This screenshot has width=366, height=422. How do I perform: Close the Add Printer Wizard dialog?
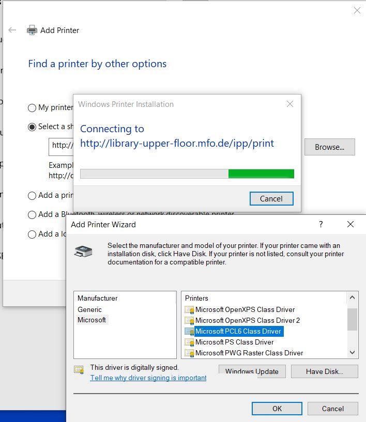(x=350, y=224)
